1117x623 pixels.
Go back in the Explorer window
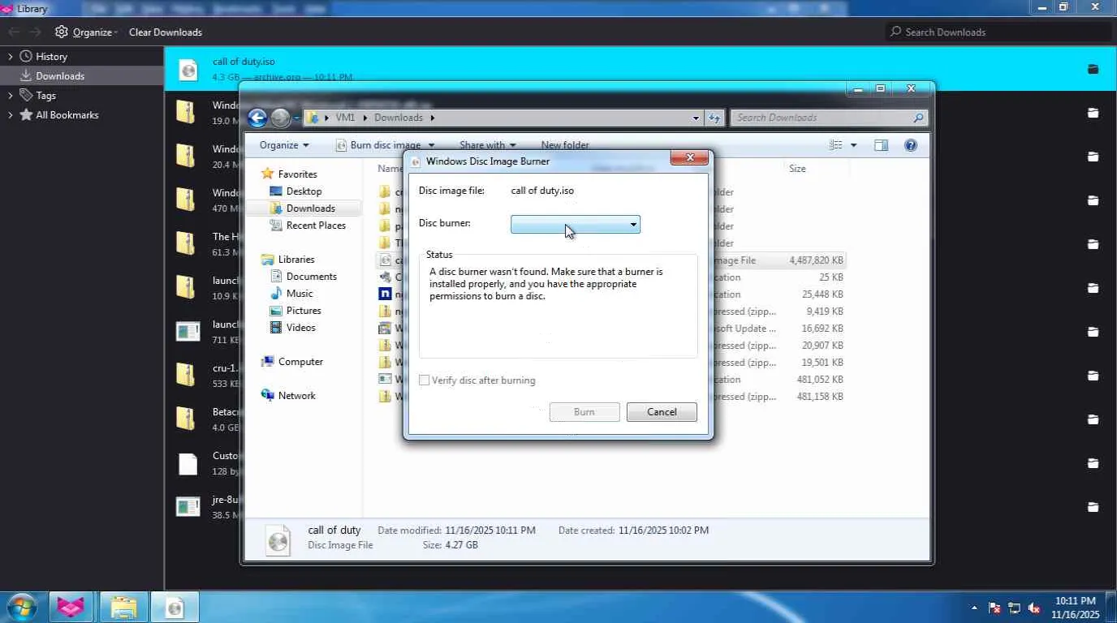[x=257, y=118]
